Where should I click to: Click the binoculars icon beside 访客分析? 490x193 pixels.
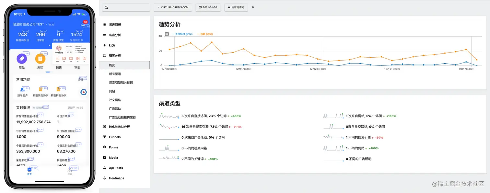point(104,35)
